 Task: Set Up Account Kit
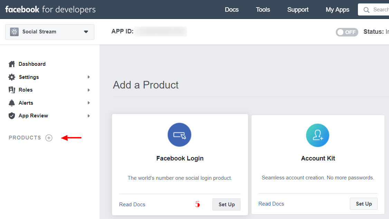364,204
